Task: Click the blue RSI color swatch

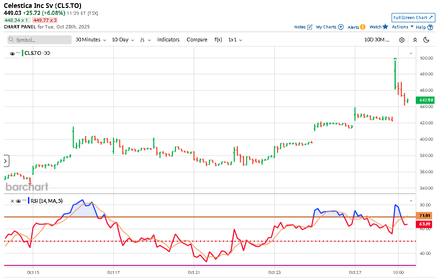Action: 28,201
